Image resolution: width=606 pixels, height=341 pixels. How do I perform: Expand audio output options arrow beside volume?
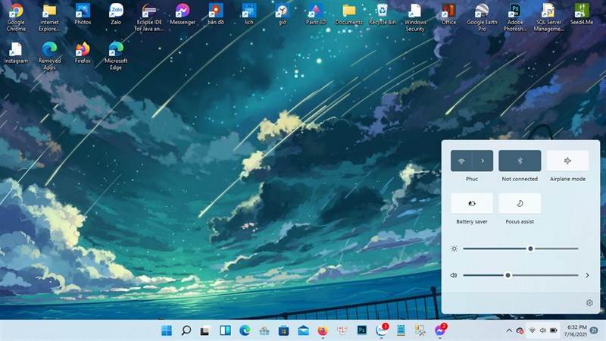pyautogui.click(x=587, y=275)
